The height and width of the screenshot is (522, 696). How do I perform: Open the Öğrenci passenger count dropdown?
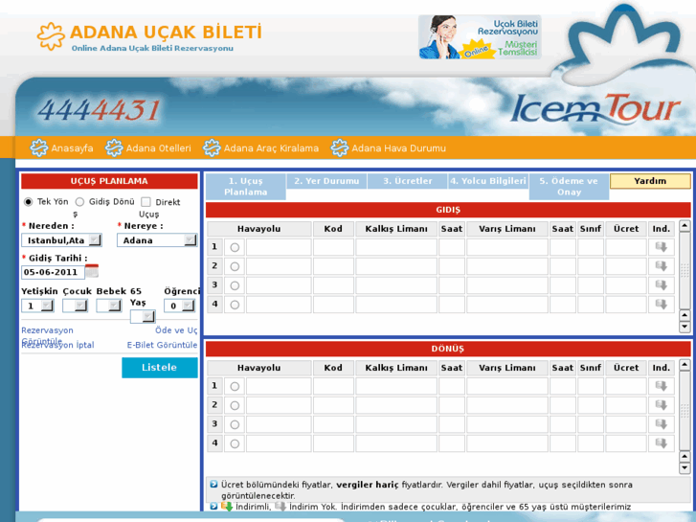coord(179,306)
